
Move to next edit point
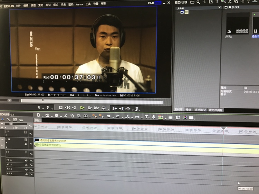point(121,109)
